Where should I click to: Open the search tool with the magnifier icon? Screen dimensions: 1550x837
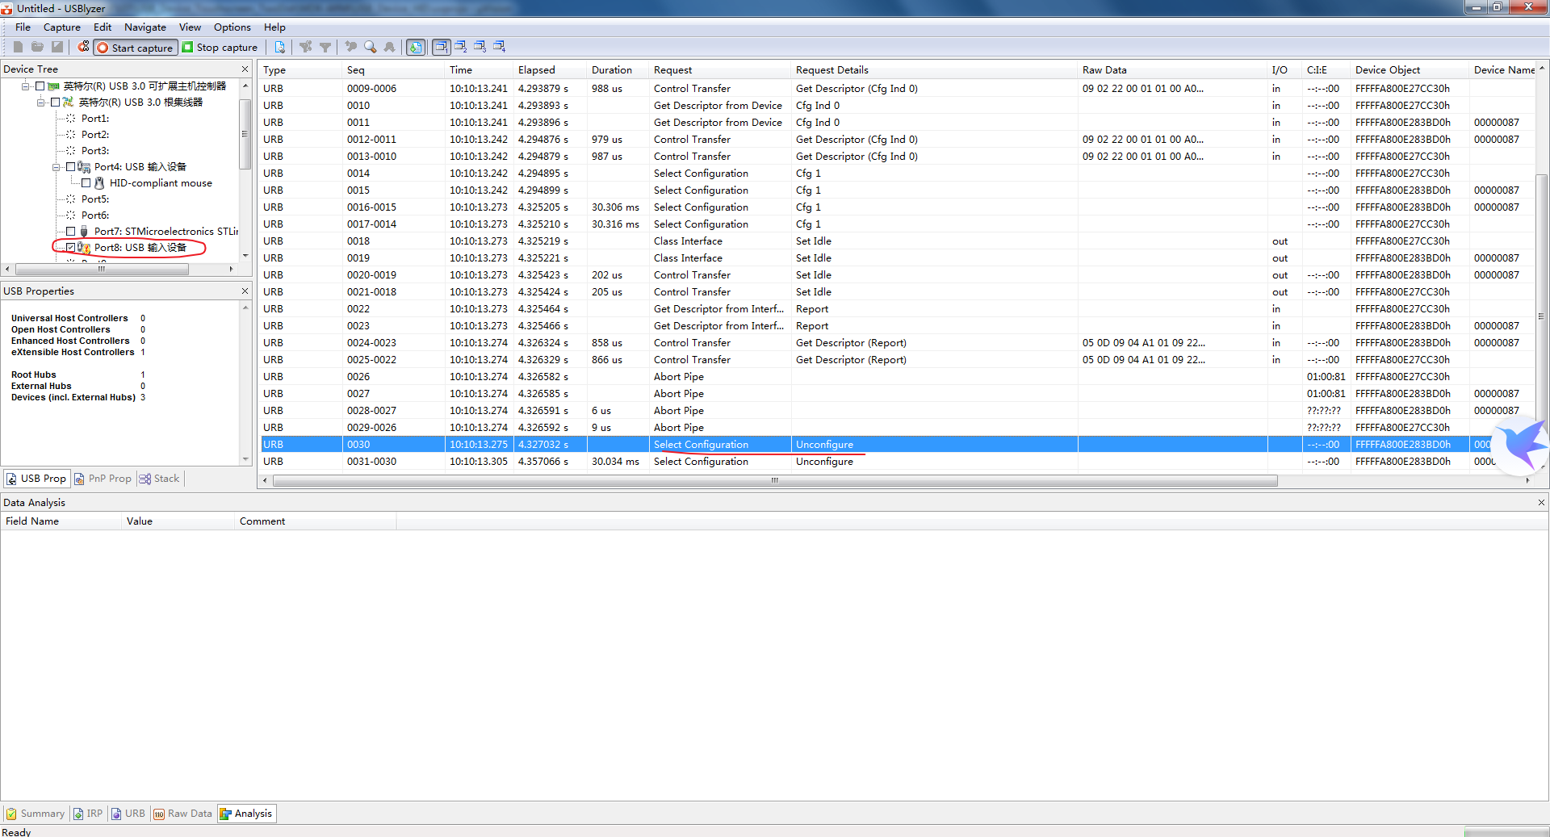click(370, 48)
